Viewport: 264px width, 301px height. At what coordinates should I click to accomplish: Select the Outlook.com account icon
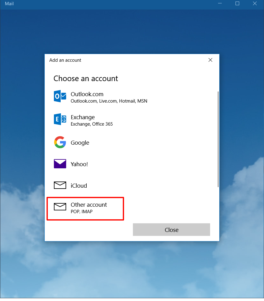pyautogui.click(x=60, y=96)
